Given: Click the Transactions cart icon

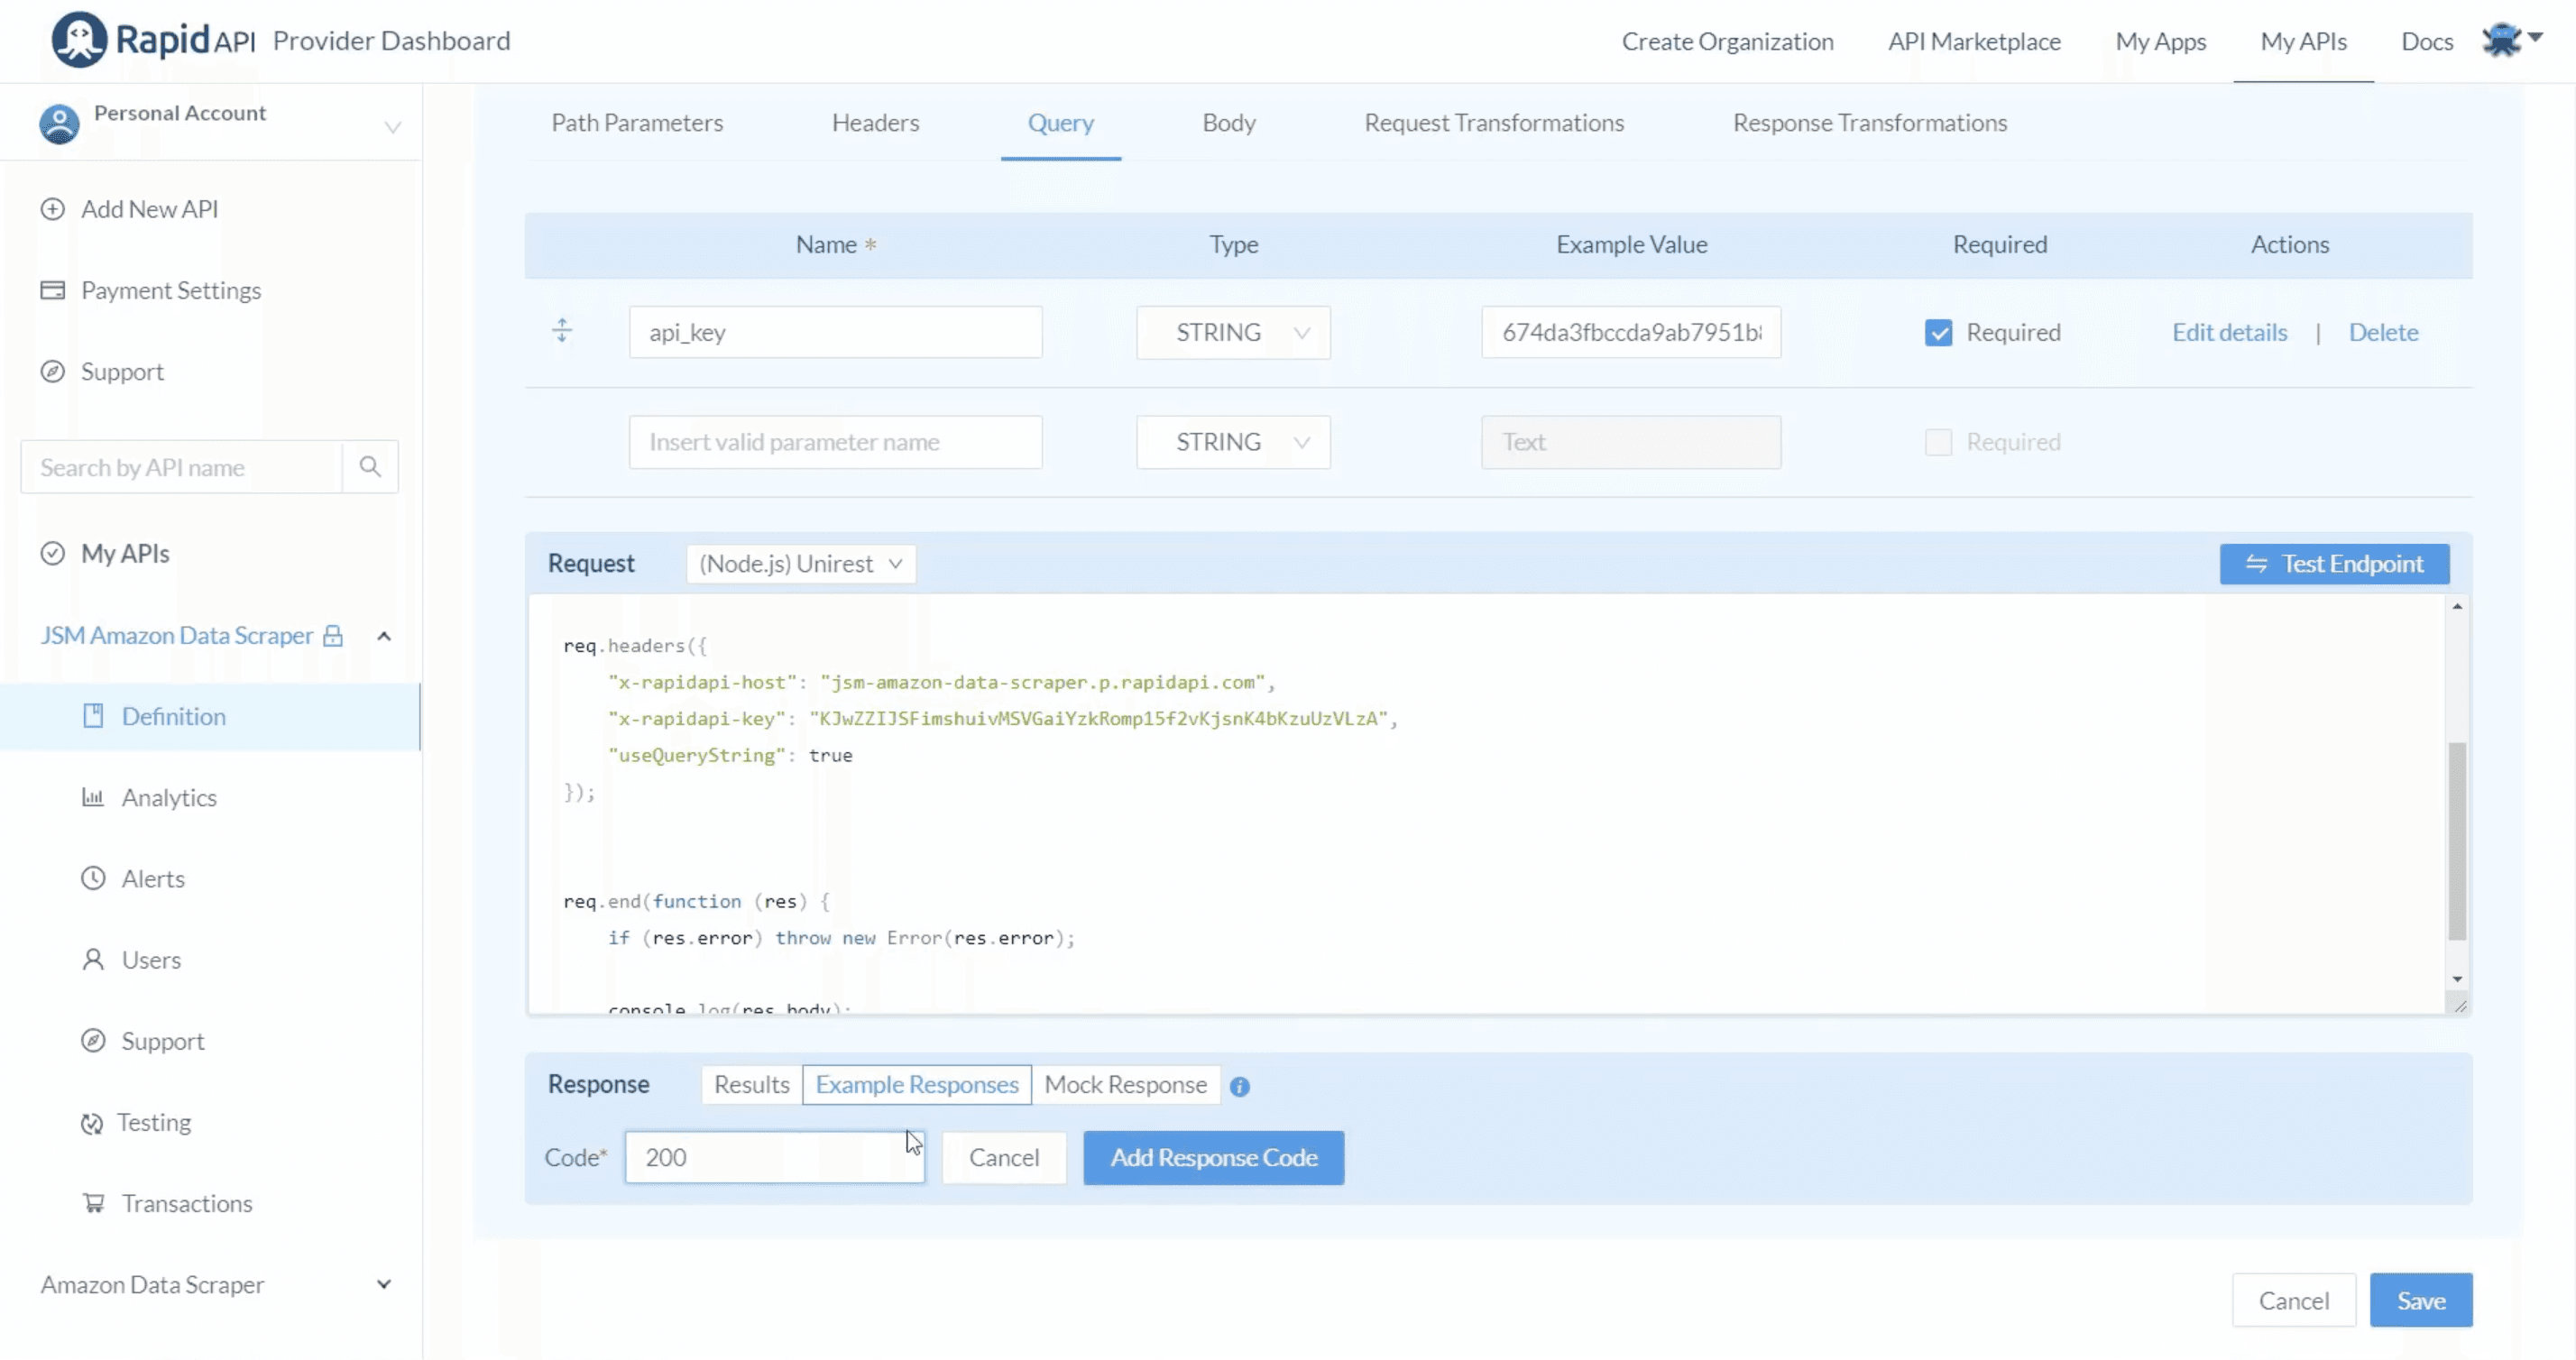Looking at the screenshot, I should point(93,1203).
